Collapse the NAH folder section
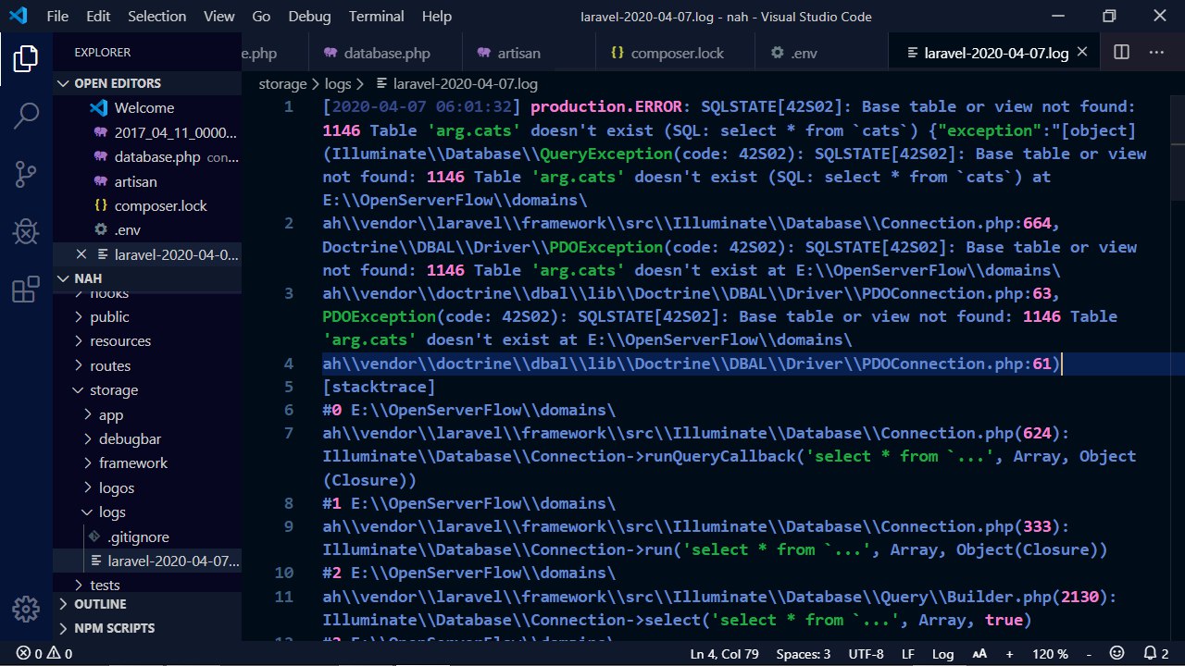 coord(148,278)
